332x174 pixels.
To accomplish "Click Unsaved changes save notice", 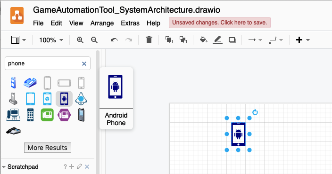I will 220,23.
